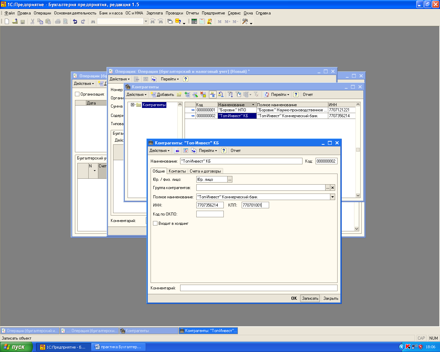The image size is (440, 352).
Task: Click the copy-based-on icon in Топ-Инвест form
Action: (x=194, y=151)
